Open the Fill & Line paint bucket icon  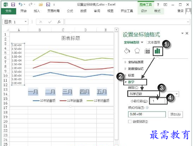point(127,51)
